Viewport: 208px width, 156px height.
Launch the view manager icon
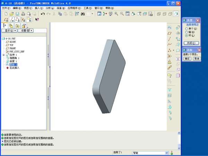150,14
